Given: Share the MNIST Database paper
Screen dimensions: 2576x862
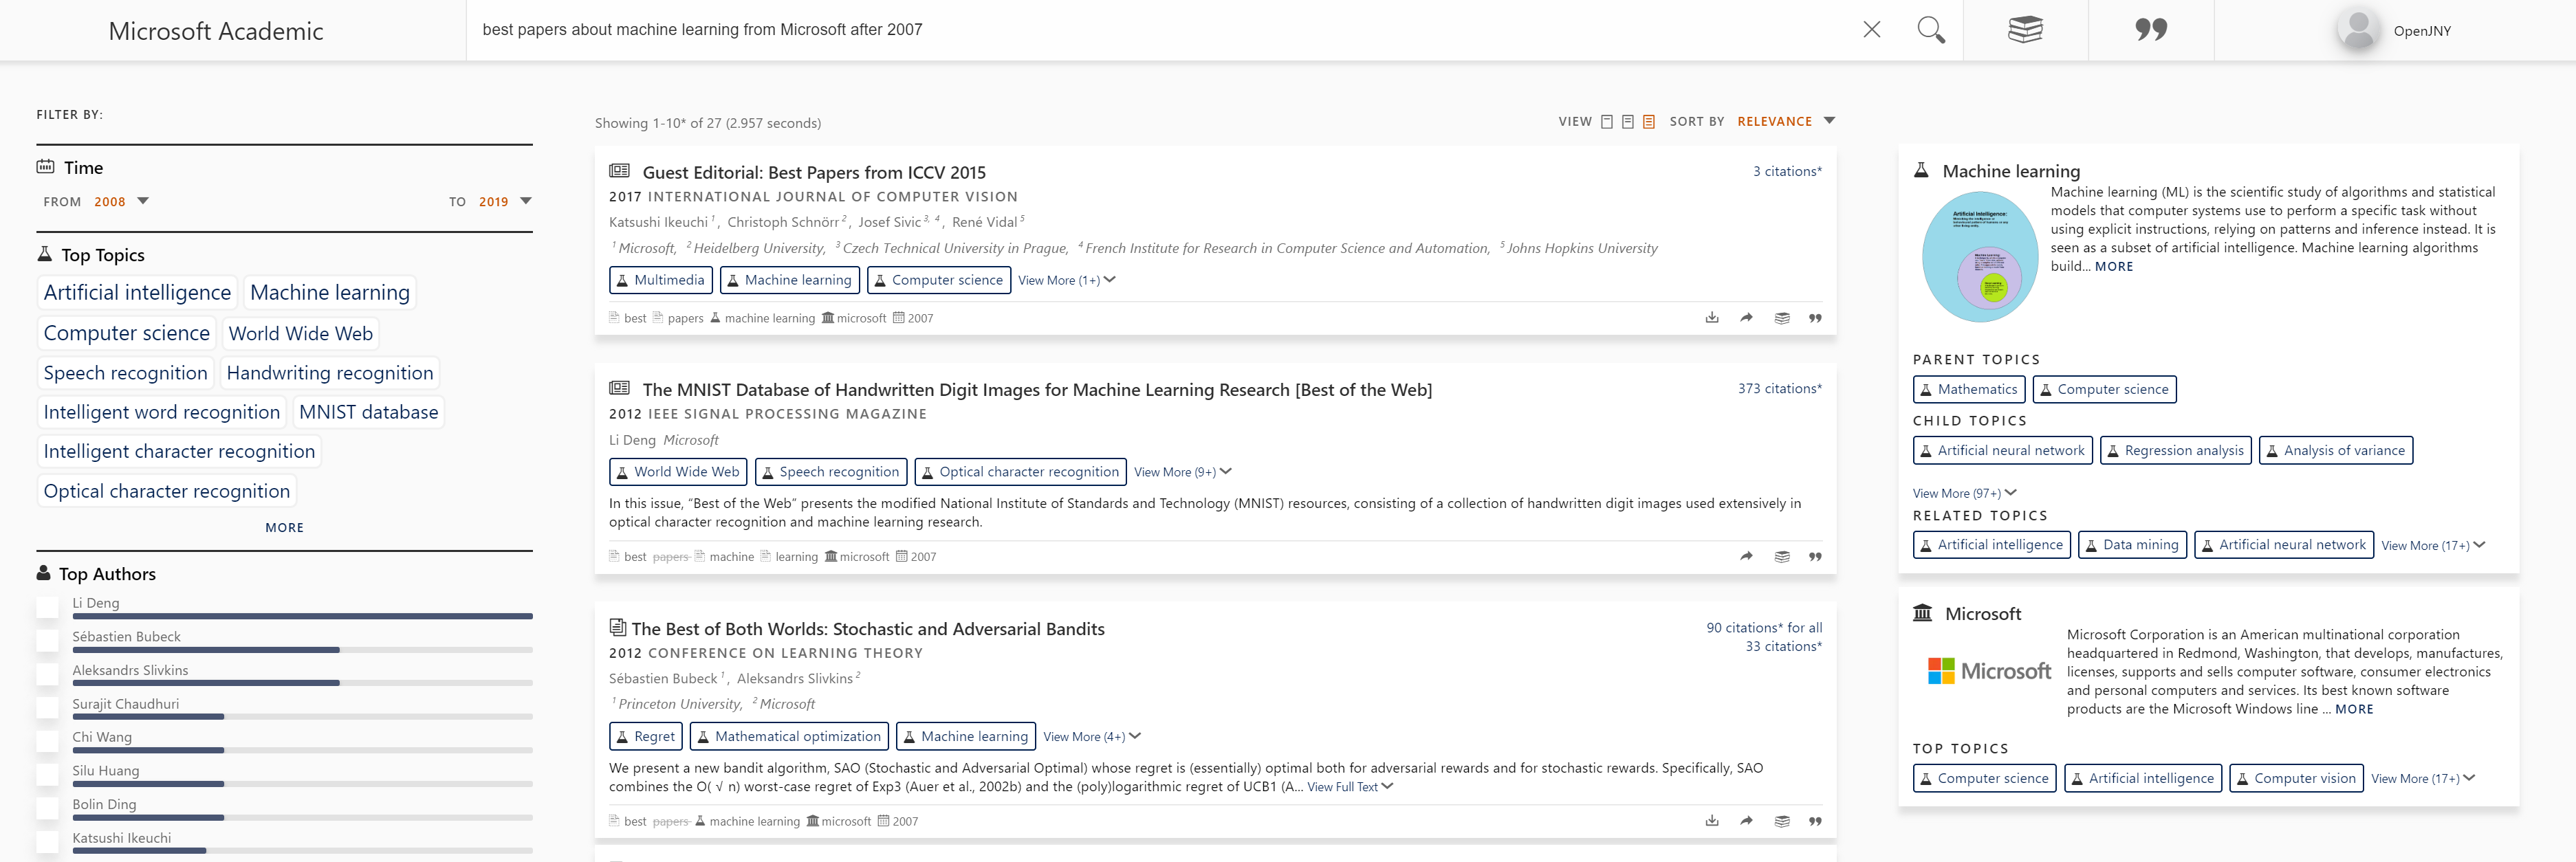Looking at the screenshot, I should pyautogui.click(x=1746, y=557).
